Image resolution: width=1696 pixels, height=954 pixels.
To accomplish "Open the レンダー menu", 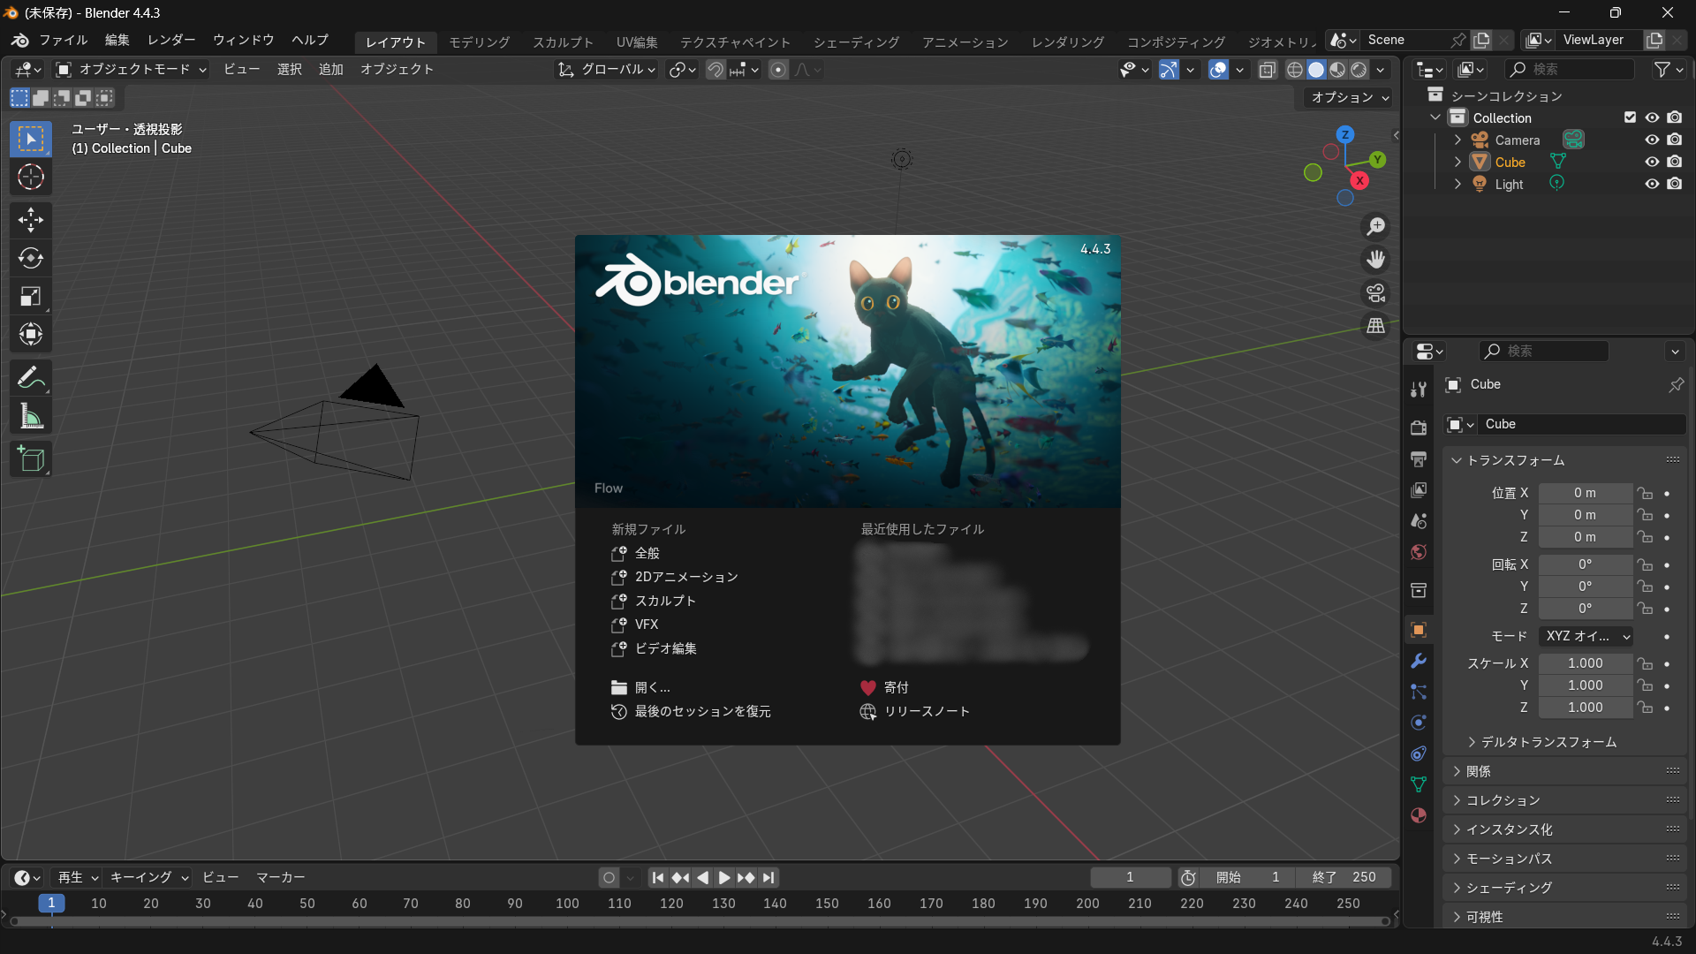I will 171,40.
